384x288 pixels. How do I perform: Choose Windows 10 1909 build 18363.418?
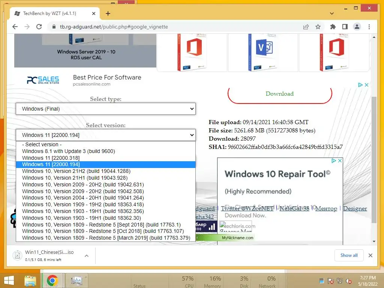click(106, 204)
